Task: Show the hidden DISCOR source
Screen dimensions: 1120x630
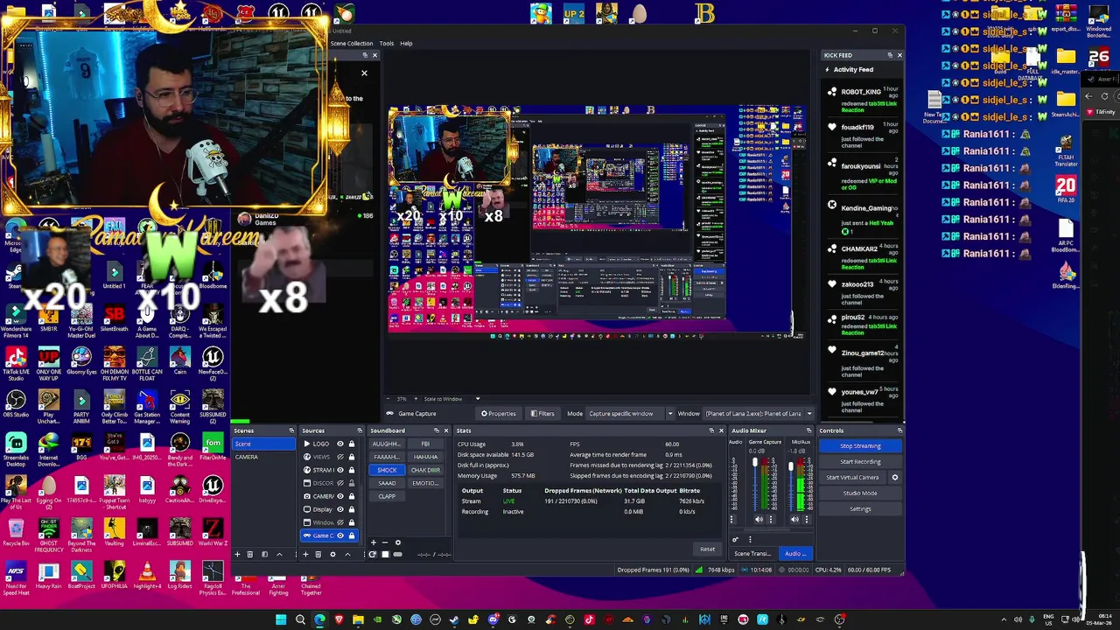Action: (340, 483)
